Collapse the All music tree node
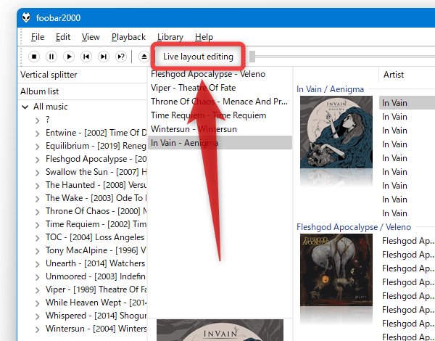 click(x=25, y=107)
